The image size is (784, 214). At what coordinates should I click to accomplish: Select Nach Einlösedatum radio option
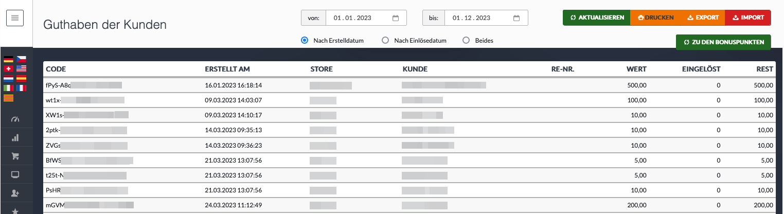(385, 40)
